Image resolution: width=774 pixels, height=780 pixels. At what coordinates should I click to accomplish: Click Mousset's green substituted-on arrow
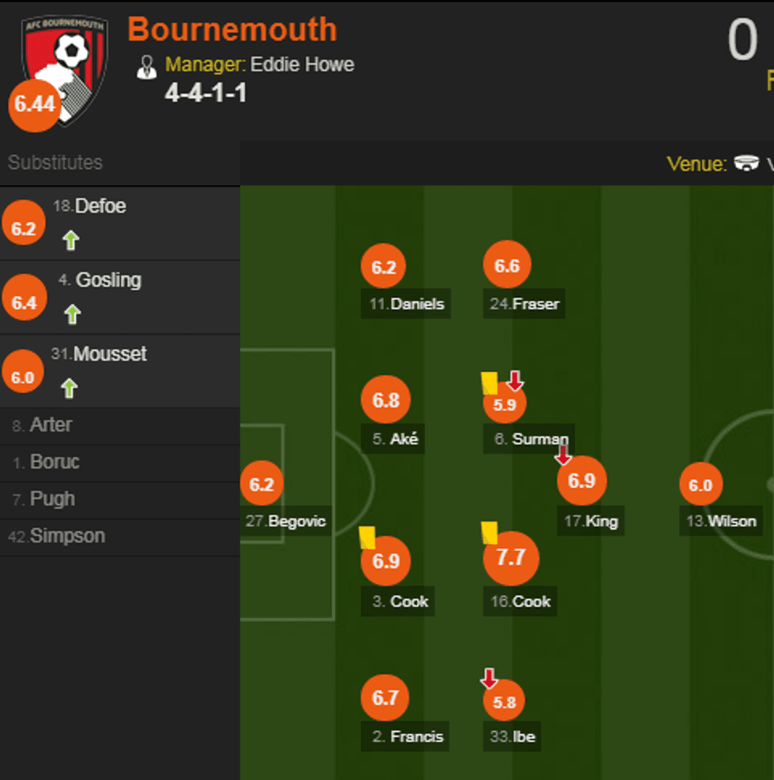(70, 388)
